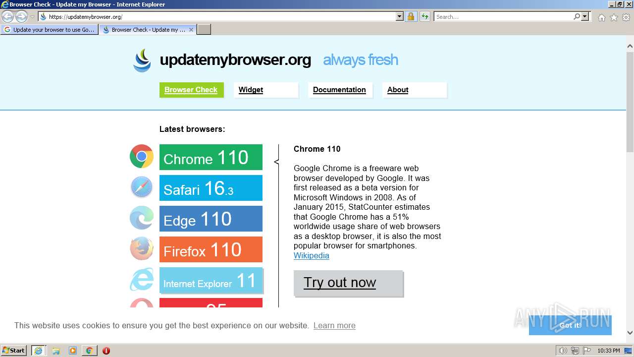Image resolution: width=634 pixels, height=357 pixels.
Task: Open the cookie Learn more link
Action: click(x=334, y=326)
